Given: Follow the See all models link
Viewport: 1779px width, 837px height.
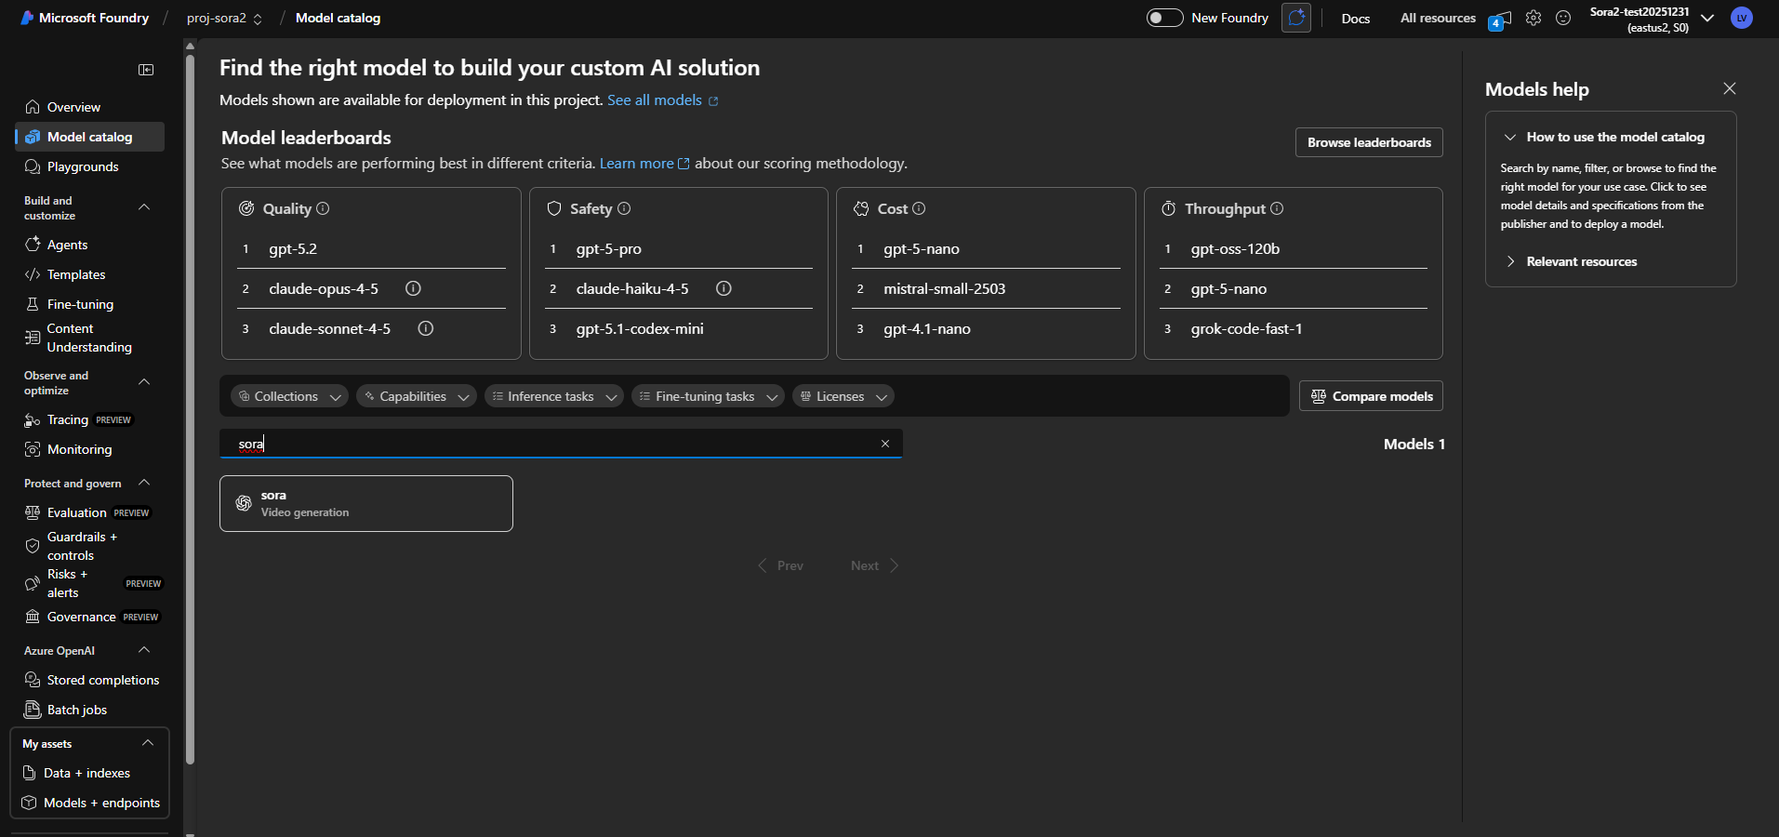Looking at the screenshot, I should pos(654,100).
